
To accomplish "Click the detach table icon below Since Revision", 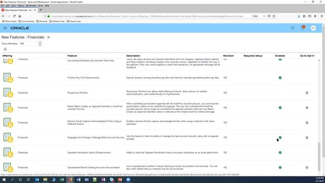I will [x=5, y=49].
